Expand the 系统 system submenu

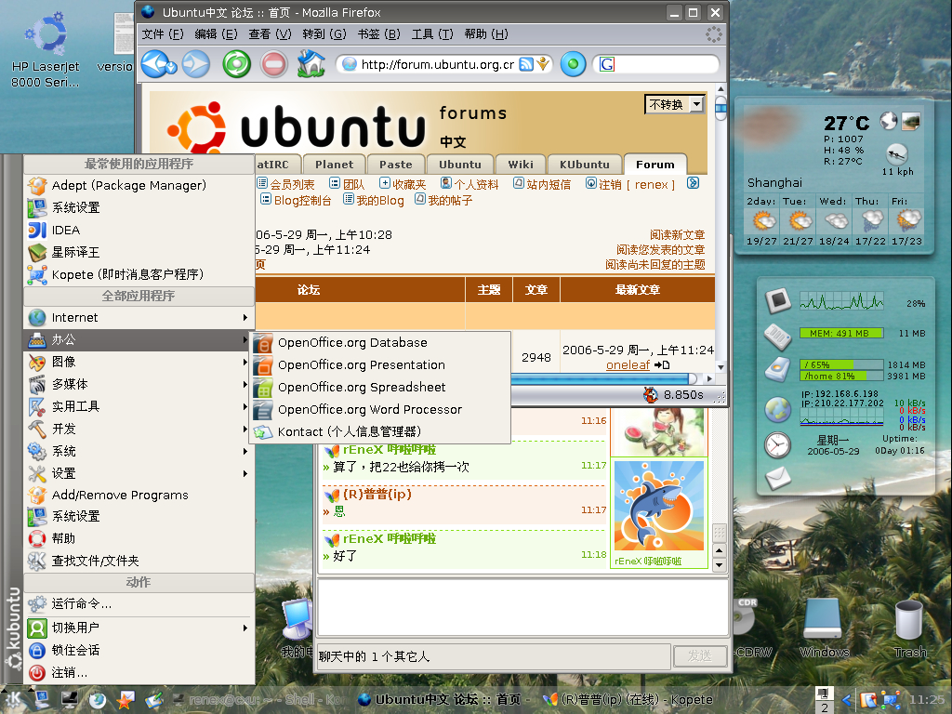139,451
